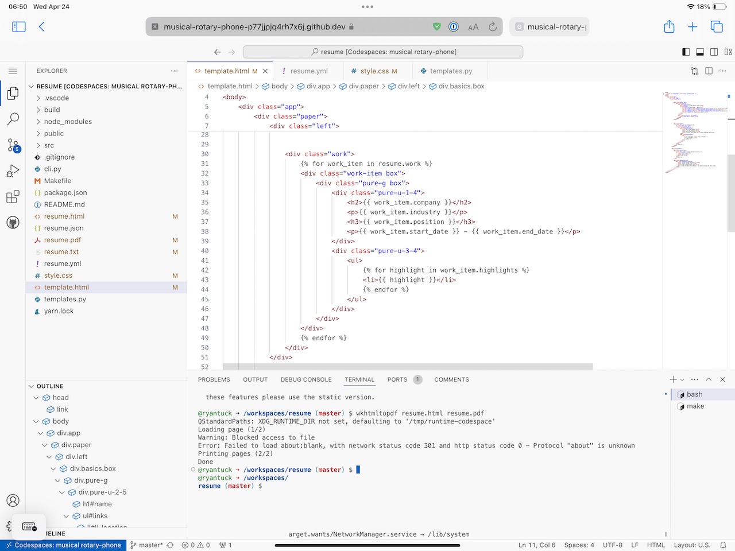Switch to the style.css editor tab

(x=374, y=71)
